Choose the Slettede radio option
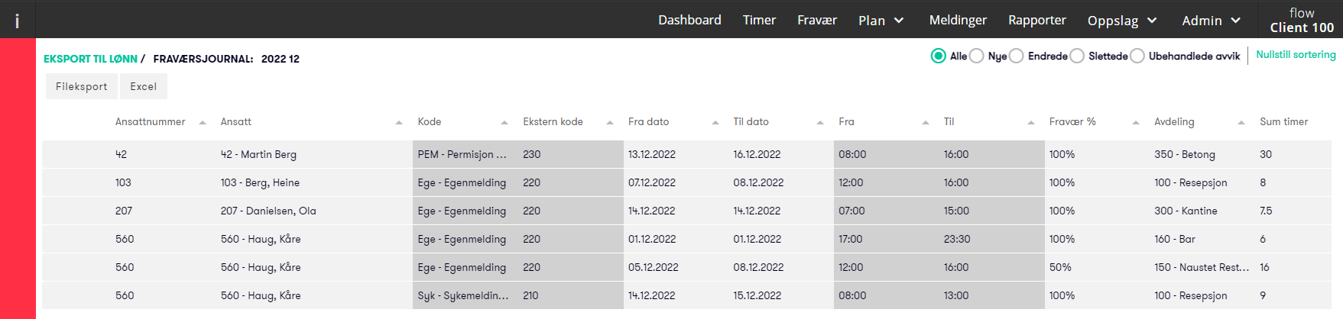The width and height of the screenshot is (1343, 319). (x=1077, y=56)
